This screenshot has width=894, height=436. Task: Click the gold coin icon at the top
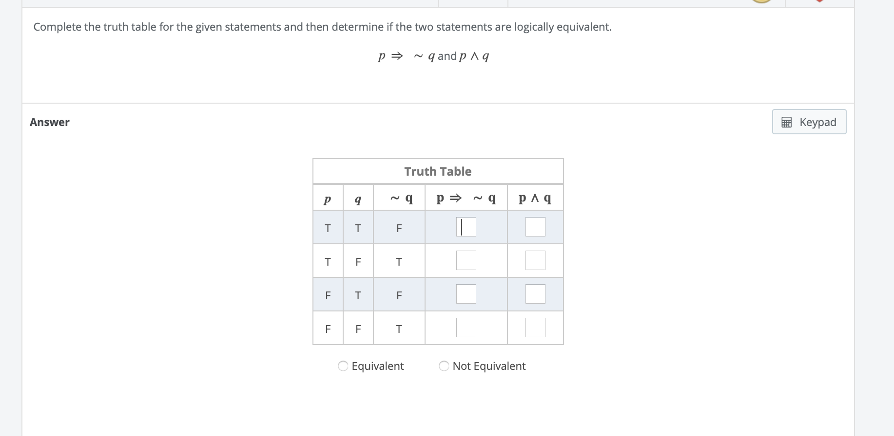coord(761,2)
